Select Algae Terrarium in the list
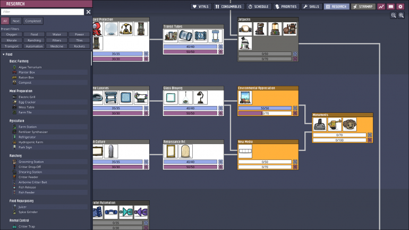This screenshot has height=230, width=409. (49, 67)
